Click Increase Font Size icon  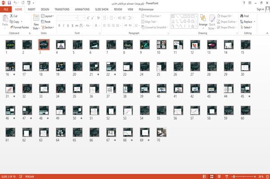tap(88, 18)
